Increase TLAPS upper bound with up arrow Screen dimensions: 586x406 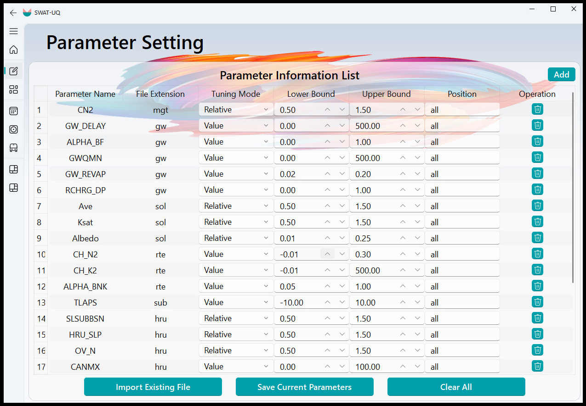pos(403,302)
